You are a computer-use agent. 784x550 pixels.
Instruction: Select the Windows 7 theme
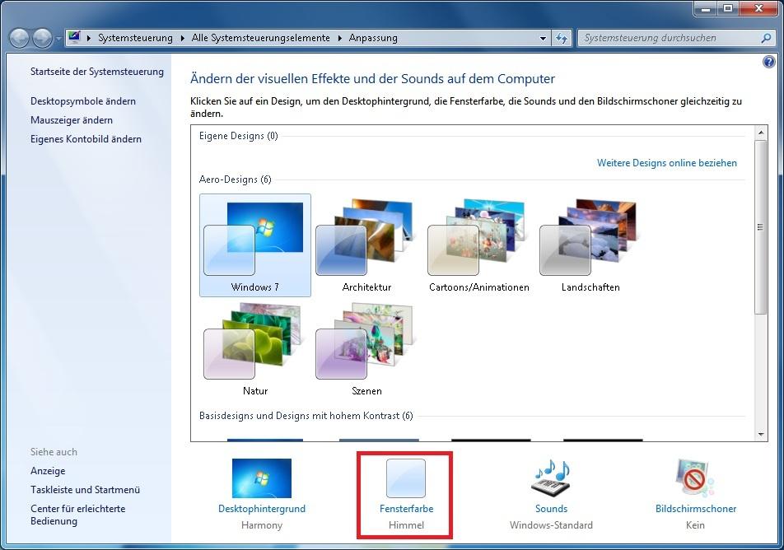pyautogui.click(x=255, y=245)
